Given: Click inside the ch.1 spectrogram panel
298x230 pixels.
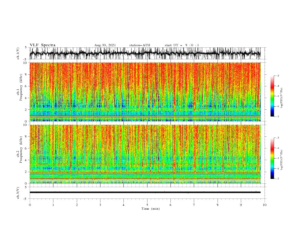Looking at the screenshot, I should [x=145, y=92].
